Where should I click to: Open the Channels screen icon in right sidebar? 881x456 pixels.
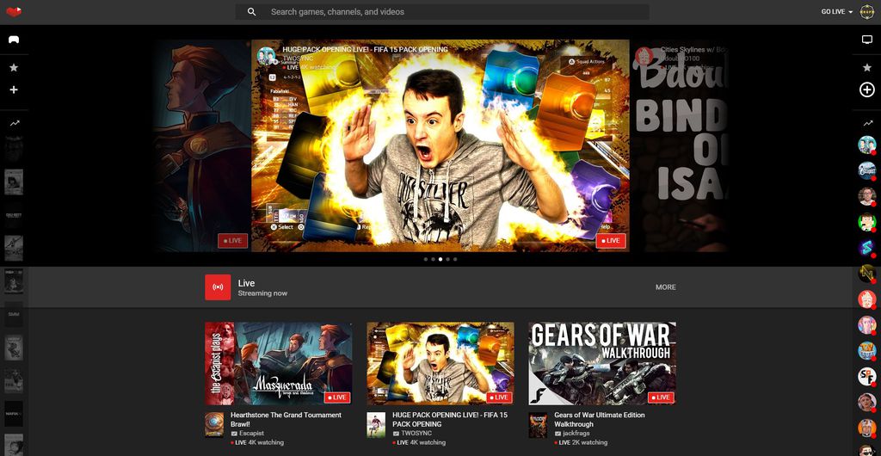click(x=867, y=40)
